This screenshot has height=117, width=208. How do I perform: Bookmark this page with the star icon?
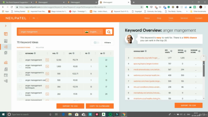(x=142, y=7)
